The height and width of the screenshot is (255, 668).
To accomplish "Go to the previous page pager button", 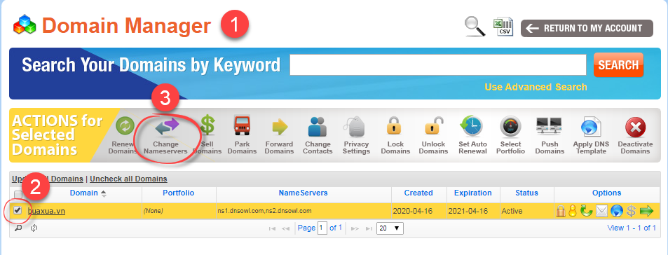I will [x=285, y=228].
